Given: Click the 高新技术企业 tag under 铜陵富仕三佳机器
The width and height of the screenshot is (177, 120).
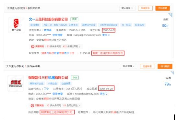Looking at the screenshot, I should pos(36,84).
